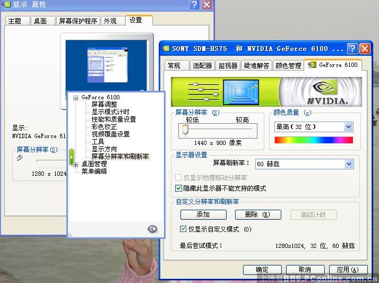
Task: Click the 1440 x 900 像素 text
Action: pos(218,143)
